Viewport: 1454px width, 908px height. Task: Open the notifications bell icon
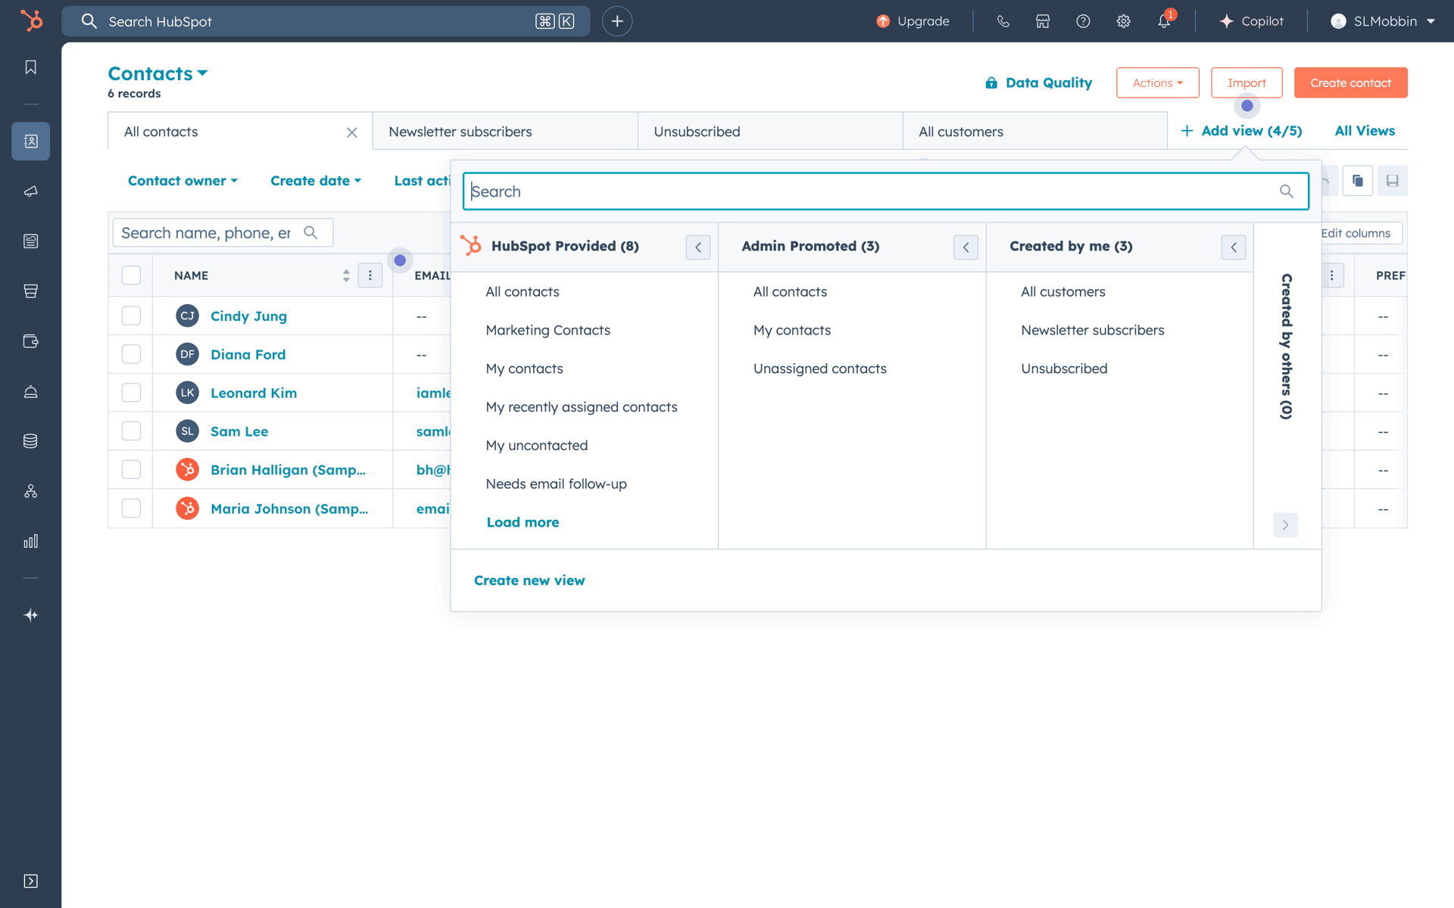click(x=1164, y=21)
